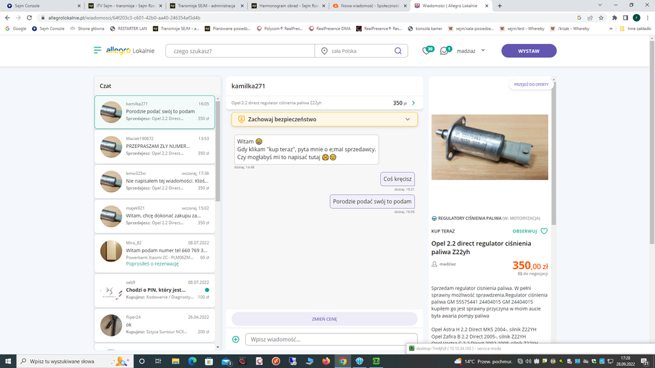Screen dimensions: 655x368
Task: Open the Windows Start menu
Action: pos(8,361)
